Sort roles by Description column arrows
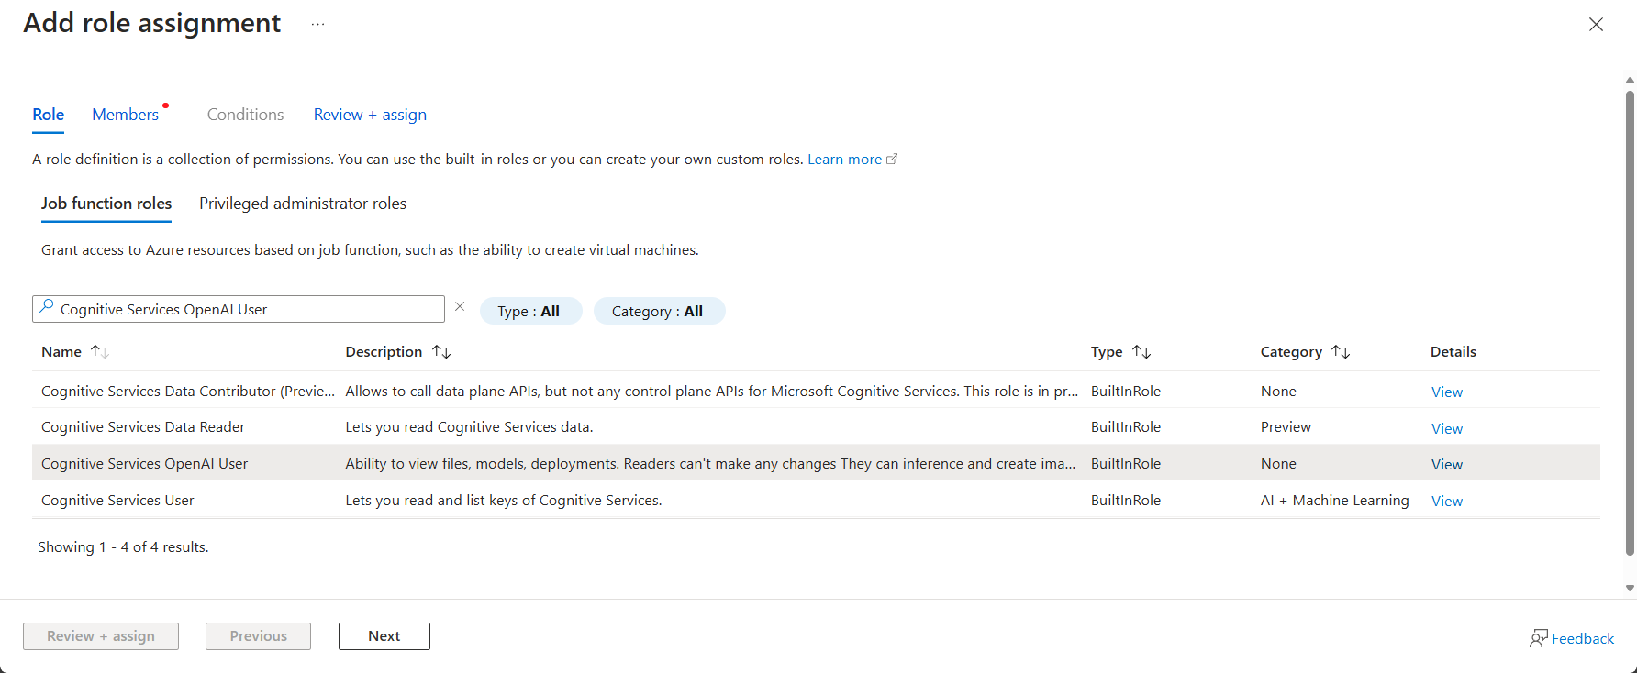Screen dimensions: 1637x673 (x=441, y=352)
